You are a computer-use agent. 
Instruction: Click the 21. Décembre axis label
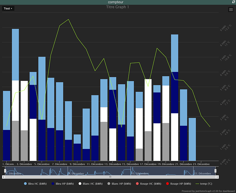pyautogui.click(x=183, y=164)
